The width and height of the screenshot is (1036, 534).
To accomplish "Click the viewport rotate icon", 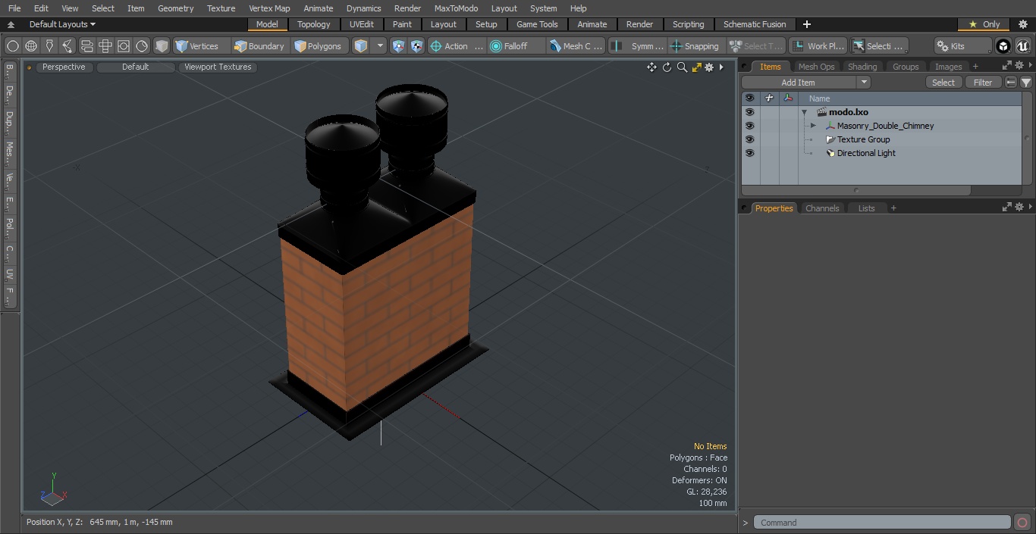I will [667, 67].
